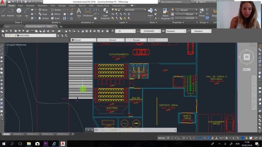262x147 pixels.
Task: Add a new drawing tab
Action: coord(61,27)
